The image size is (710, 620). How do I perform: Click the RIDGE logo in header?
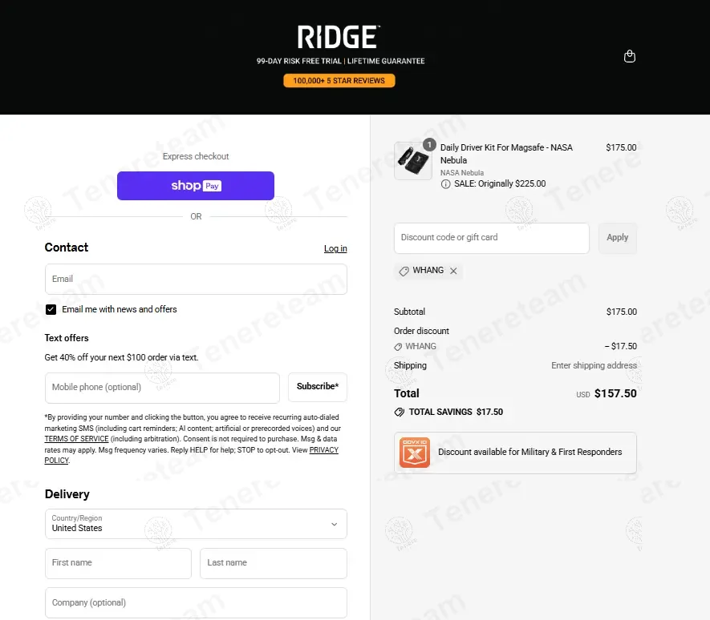pyautogui.click(x=339, y=37)
